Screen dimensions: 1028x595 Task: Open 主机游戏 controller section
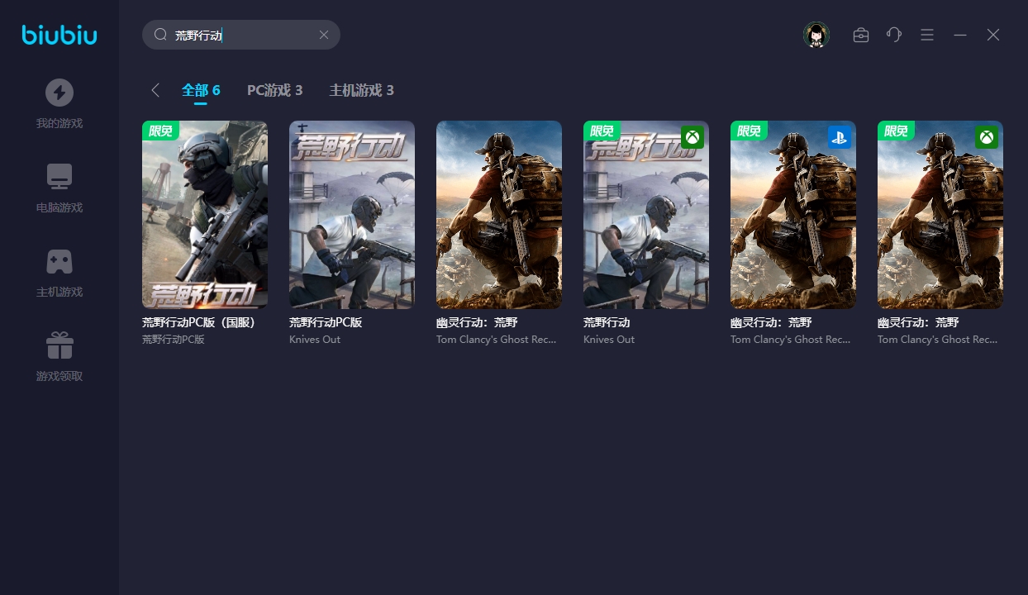[x=59, y=272]
